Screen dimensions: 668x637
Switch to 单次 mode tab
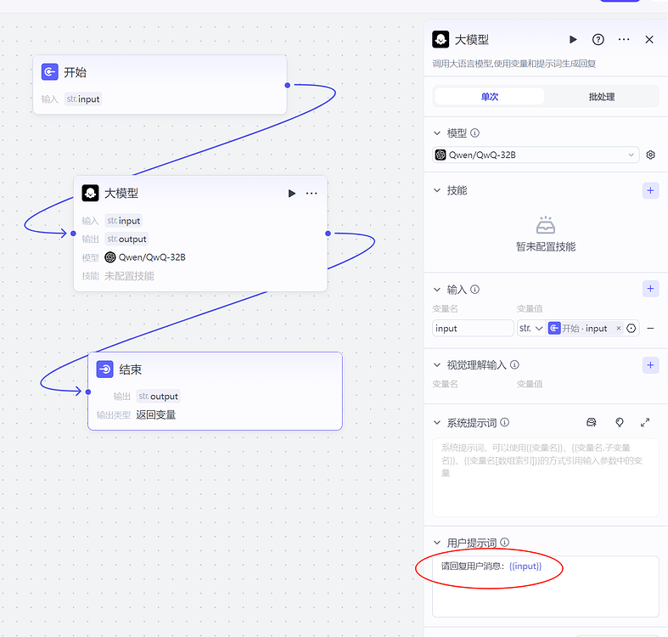click(x=490, y=97)
